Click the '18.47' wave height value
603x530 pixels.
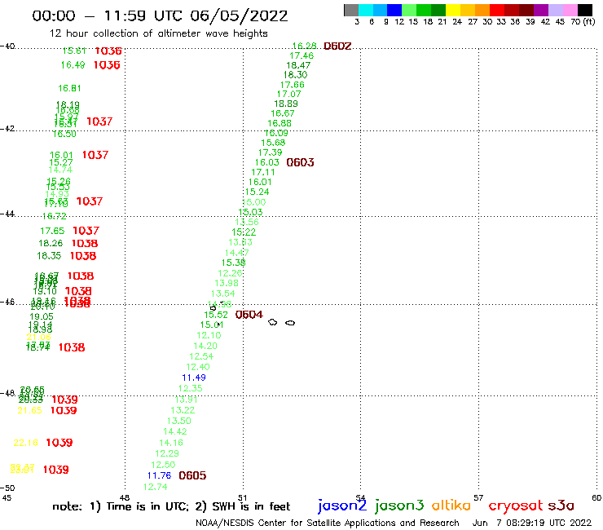point(298,65)
